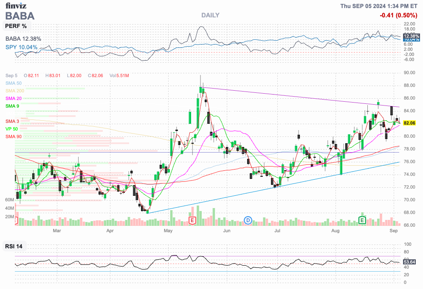Click the low value L82.00
The width and height of the screenshot is (423, 289).
click(74, 75)
